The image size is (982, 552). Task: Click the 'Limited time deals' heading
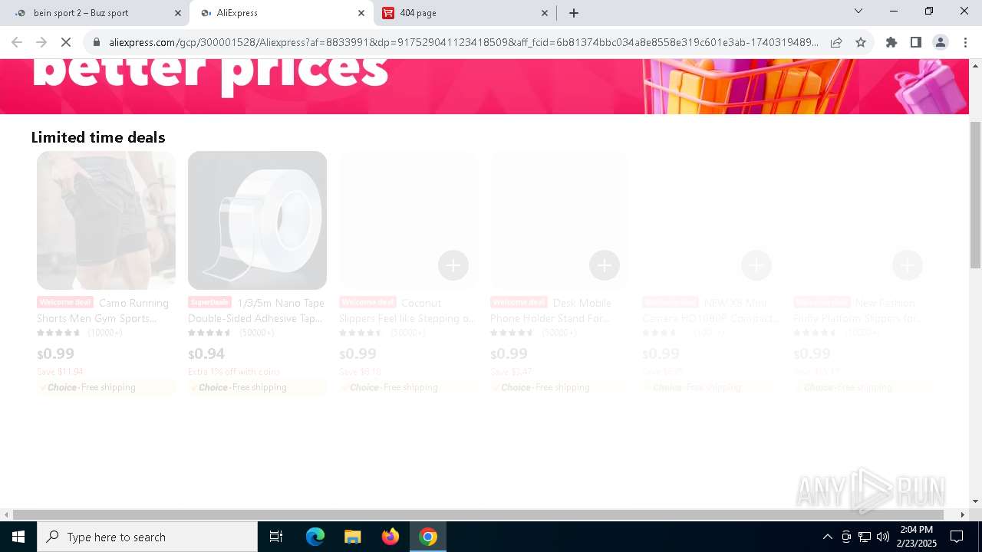tap(98, 137)
